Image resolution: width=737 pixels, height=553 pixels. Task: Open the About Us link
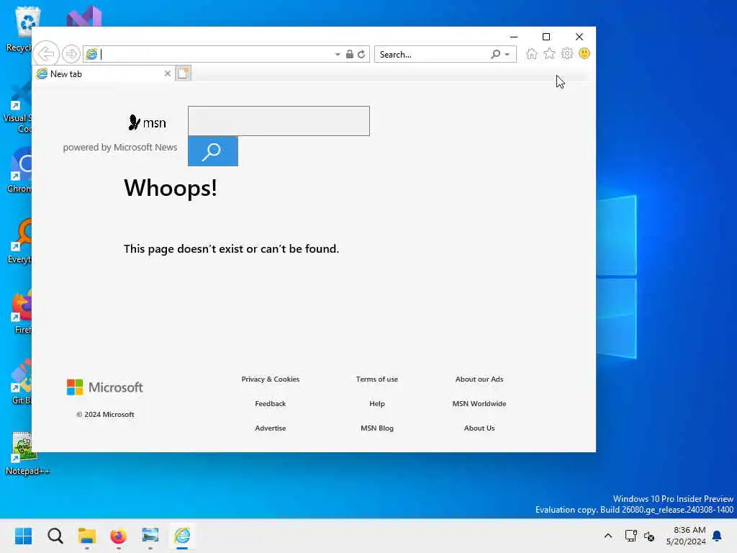pos(479,428)
